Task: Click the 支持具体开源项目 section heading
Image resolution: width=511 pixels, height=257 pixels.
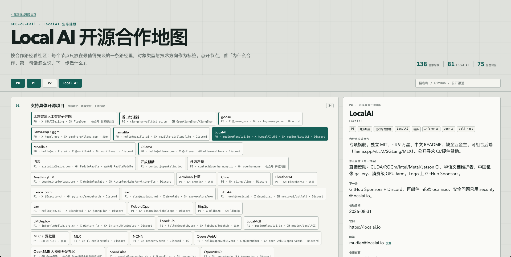Action: tap(47, 106)
